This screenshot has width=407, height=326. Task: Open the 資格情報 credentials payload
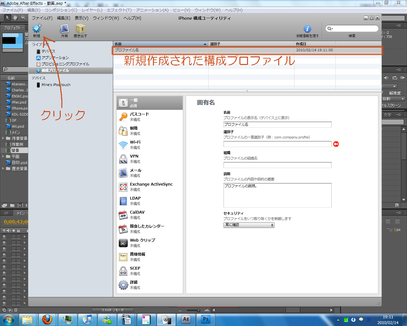150,257
